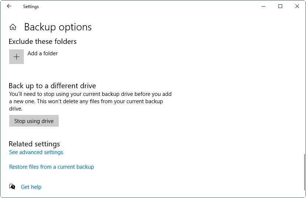Click the 'Backup options' page heading
306x198 pixels.
(x=58, y=27)
